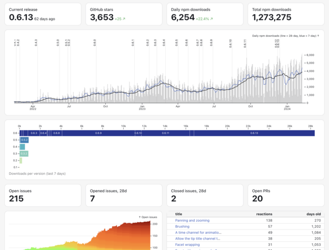The height and width of the screenshot is (250, 329).
Task: Click the Open PRs card
Action: (284, 195)
